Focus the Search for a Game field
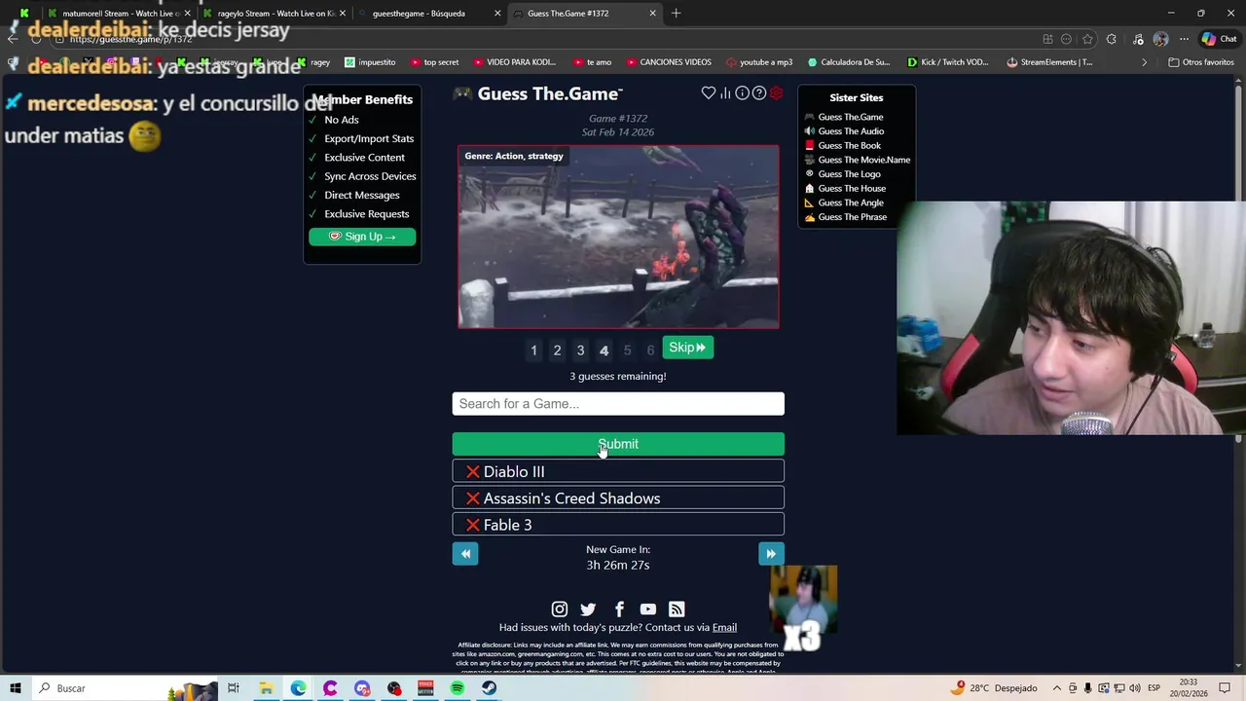Viewport: 1246px width, 701px height. pos(618,404)
